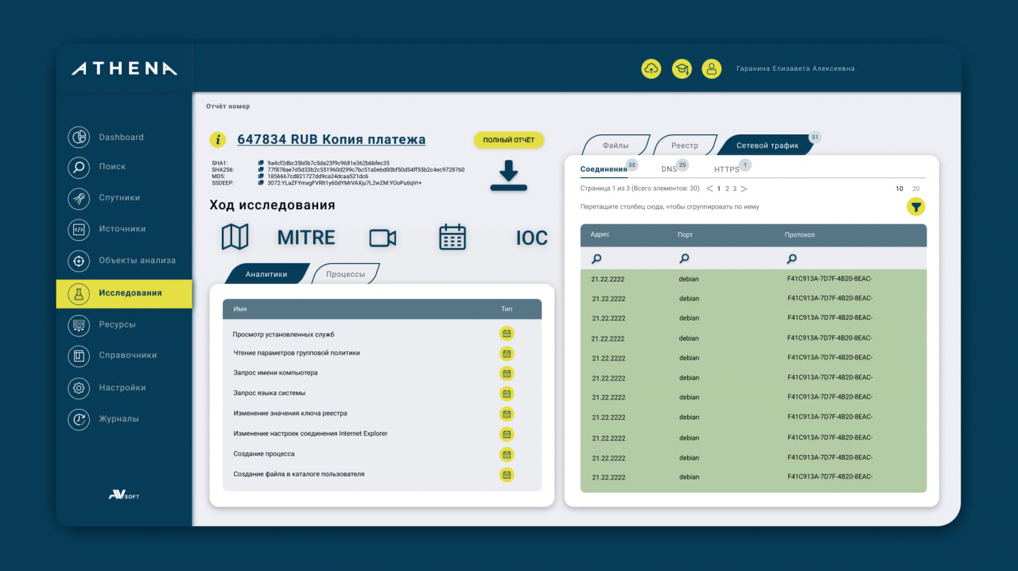Click the yellow info icon beside report title
Image resolution: width=1018 pixels, height=571 pixels.
click(218, 139)
